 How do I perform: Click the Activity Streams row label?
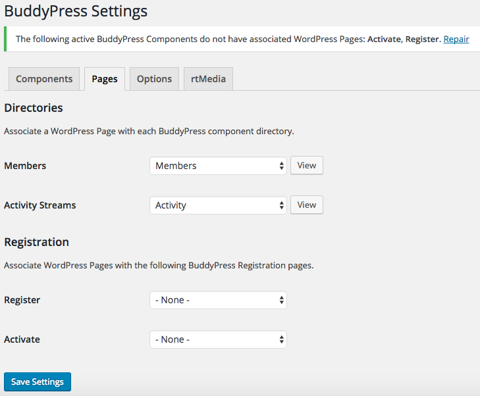click(40, 205)
